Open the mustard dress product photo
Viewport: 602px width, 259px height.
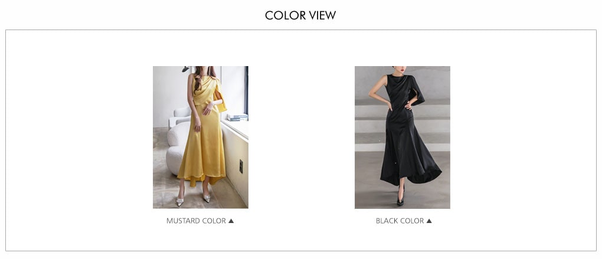(x=201, y=137)
